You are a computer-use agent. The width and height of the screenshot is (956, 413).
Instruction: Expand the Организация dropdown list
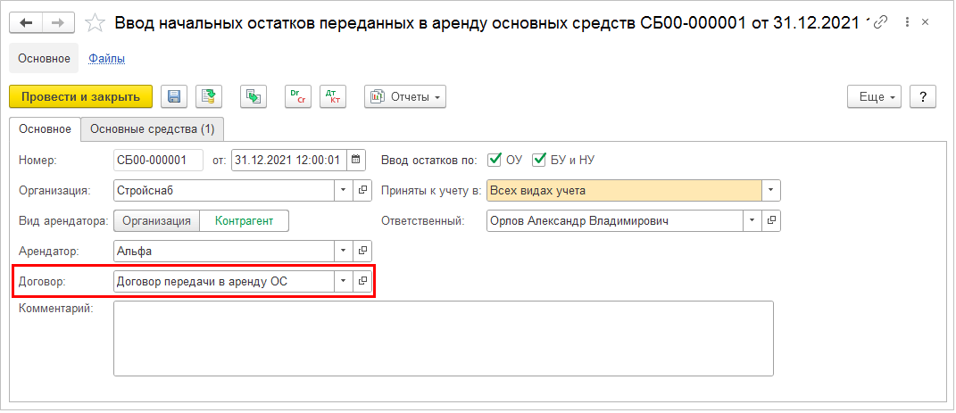tap(345, 190)
